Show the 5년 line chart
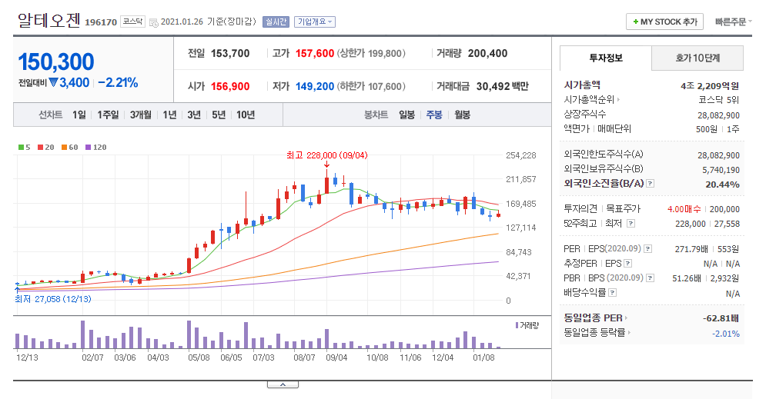 coord(219,115)
